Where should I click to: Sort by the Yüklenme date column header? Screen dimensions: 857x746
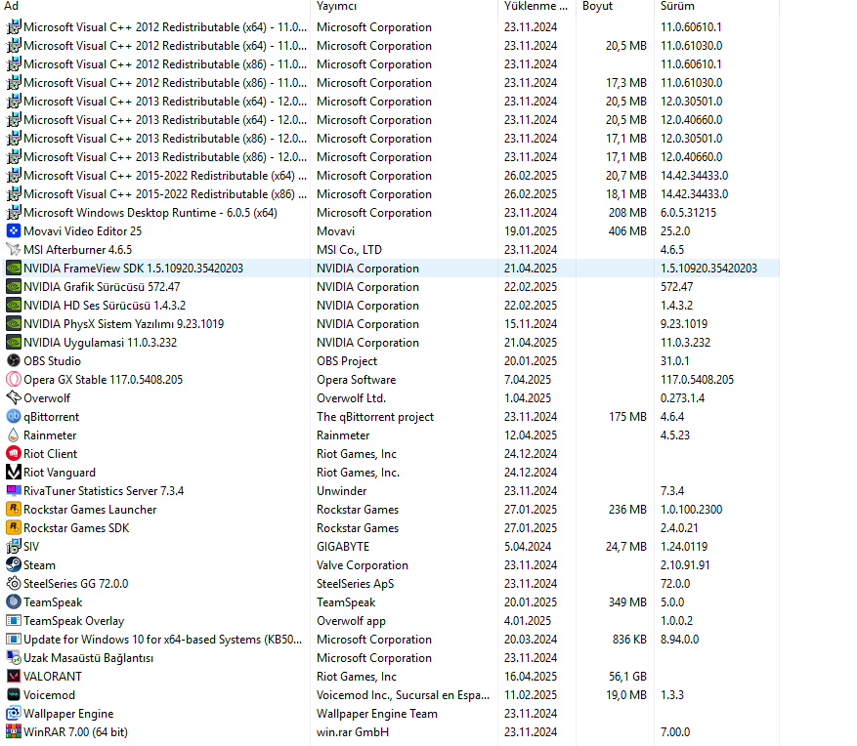click(536, 7)
